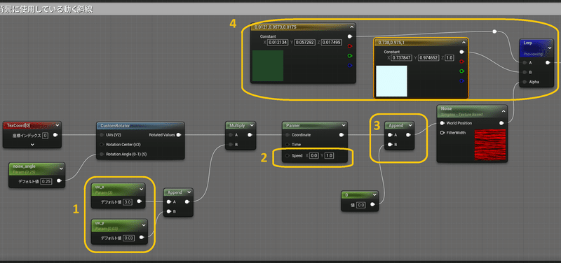Click the Panner node output pin
Screen dimensions: 561x263
(x=342, y=135)
